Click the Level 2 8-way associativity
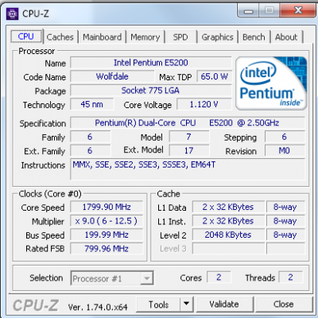Screen dimensions: 318x318 pos(285,235)
